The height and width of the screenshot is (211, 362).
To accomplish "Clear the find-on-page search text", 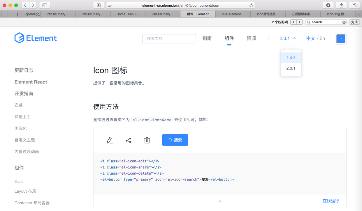I will 344,22.
